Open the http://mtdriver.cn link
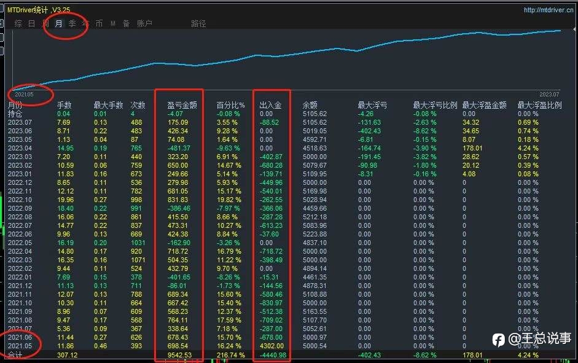Viewport: 578px width, 363px height. 549,10
